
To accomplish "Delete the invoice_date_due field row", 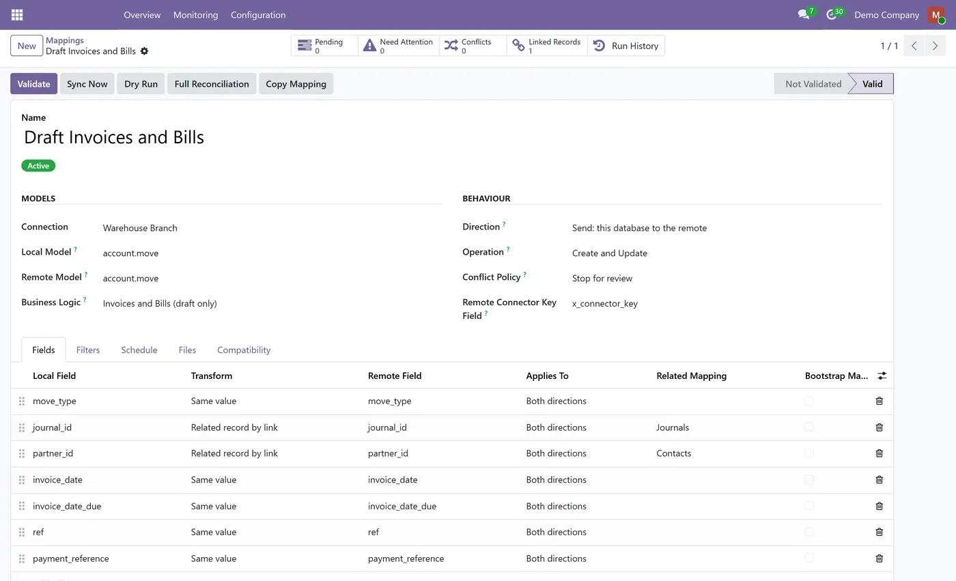I will pos(879,506).
